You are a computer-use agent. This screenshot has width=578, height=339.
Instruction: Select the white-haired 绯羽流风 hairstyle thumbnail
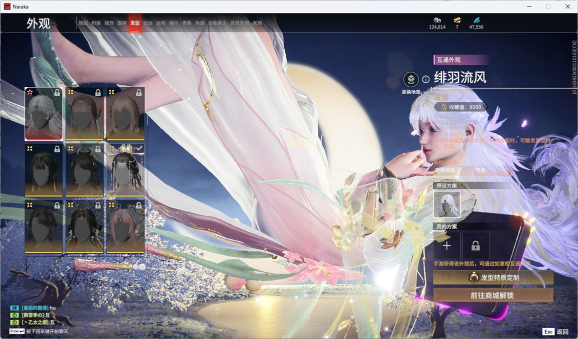[43, 114]
